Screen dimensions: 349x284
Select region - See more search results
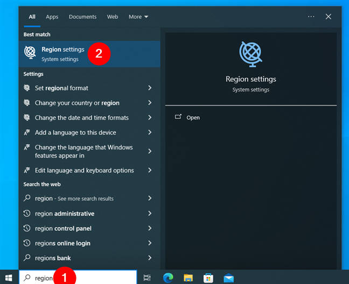(89, 198)
